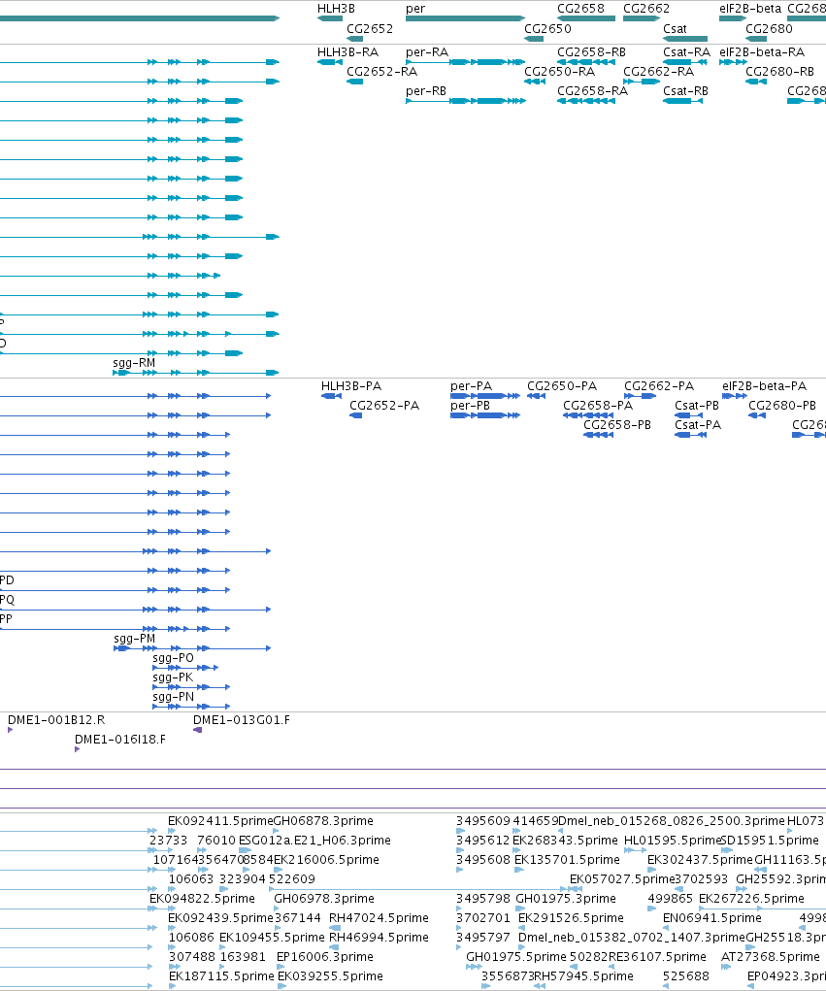Click the RH57945.5prime EST label

584,977
